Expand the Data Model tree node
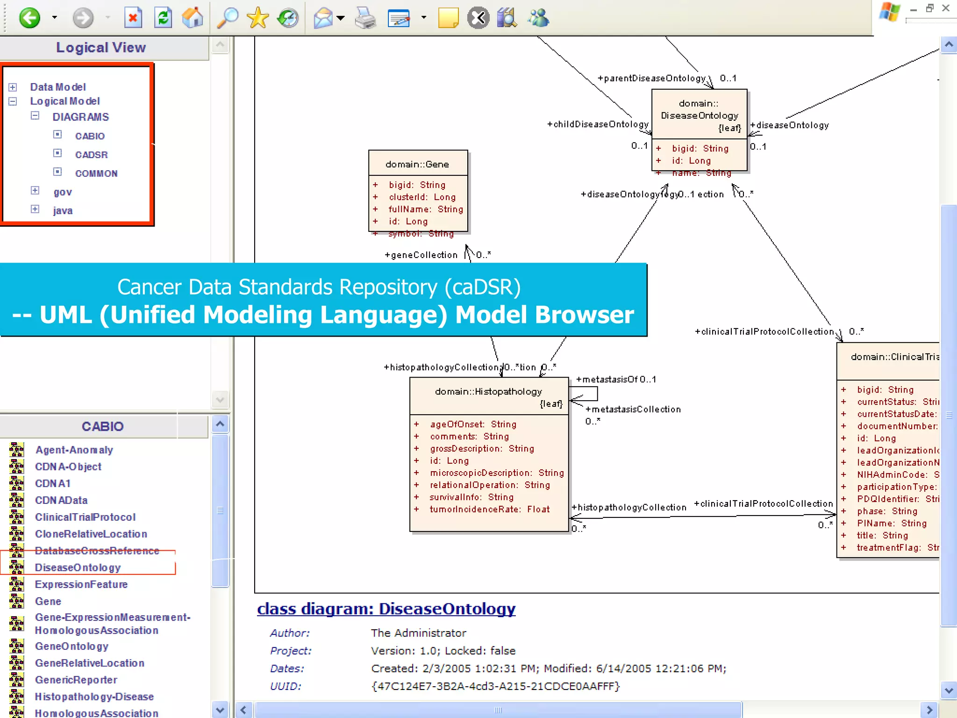Viewport: 957px width, 718px height. [x=13, y=87]
